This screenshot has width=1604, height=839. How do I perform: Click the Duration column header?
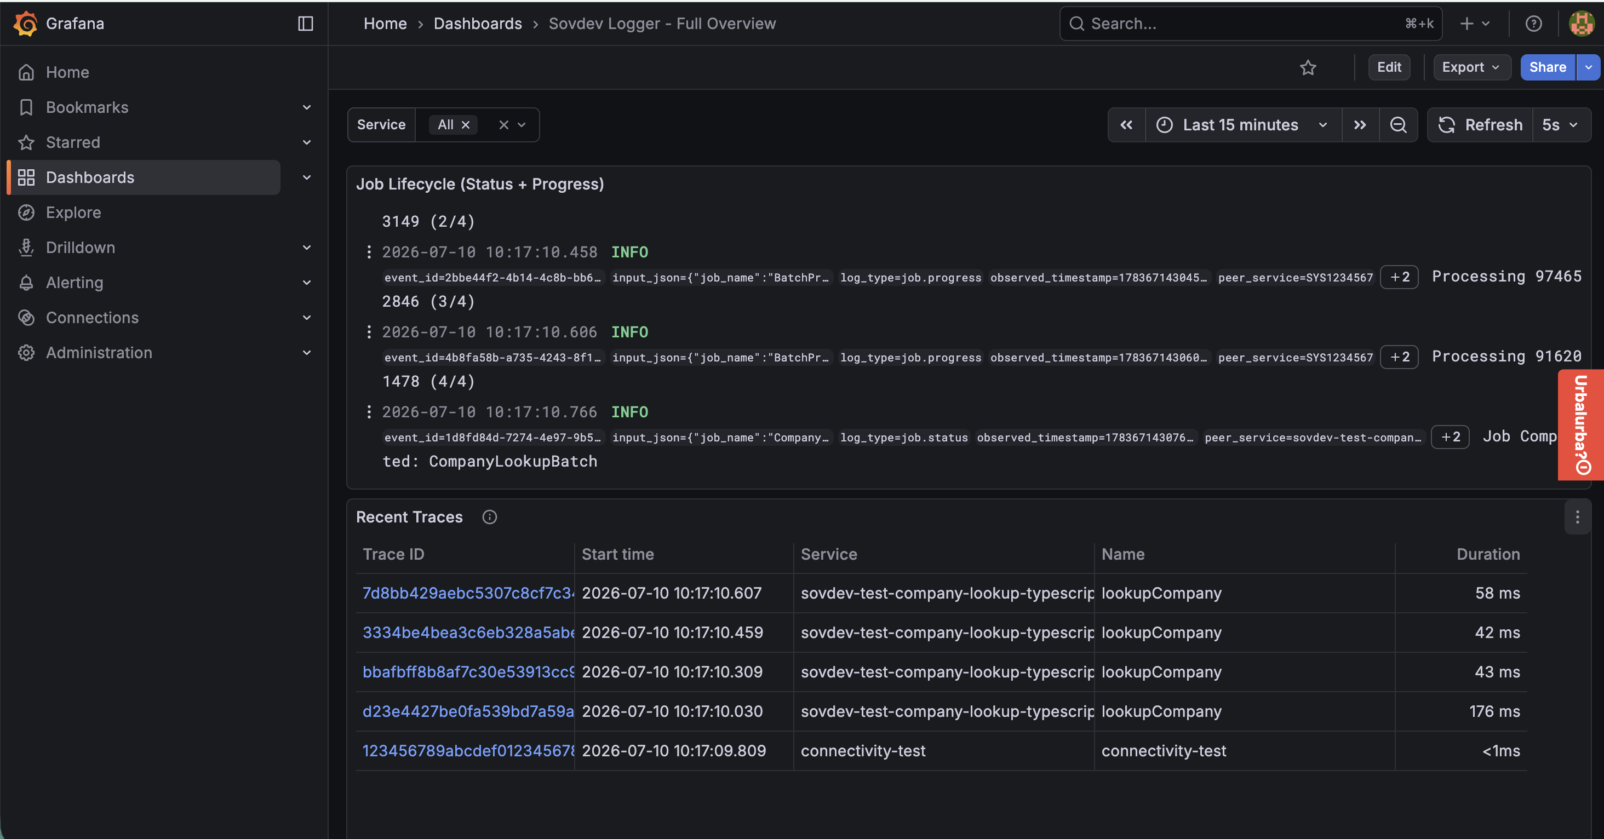pyautogui.click(x=1488, y=555)
